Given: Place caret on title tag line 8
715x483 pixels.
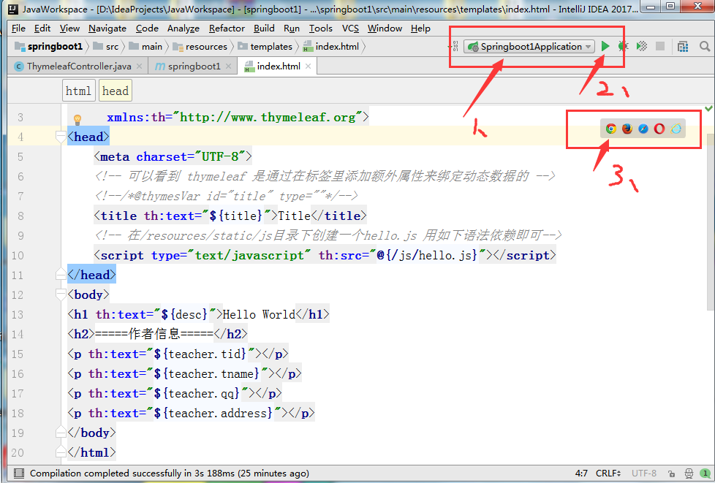Looking at the screenshot, I should pyautogui.click(x=230, y=216).
